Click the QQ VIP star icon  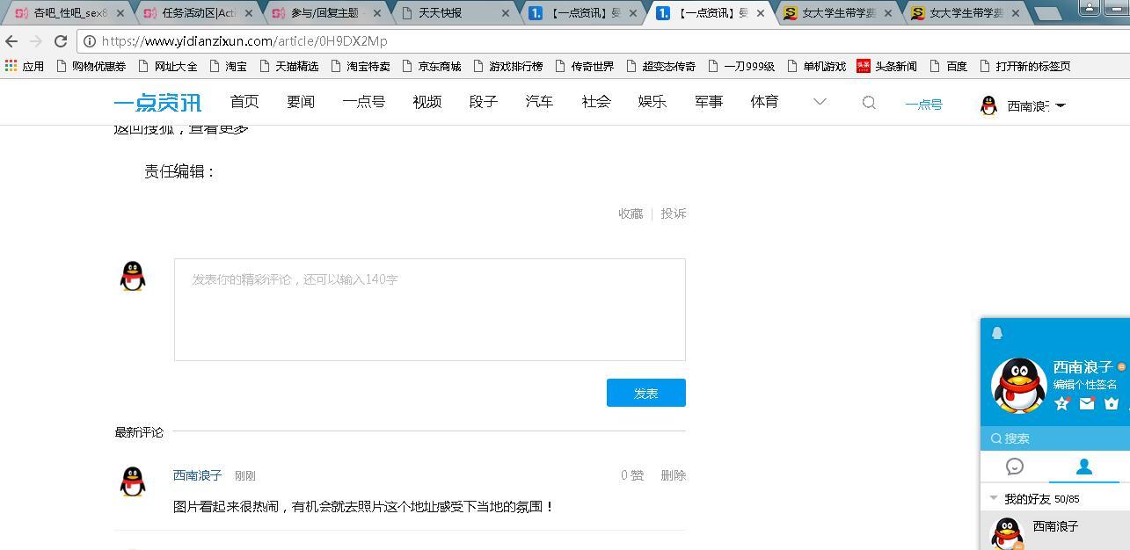1062,403
